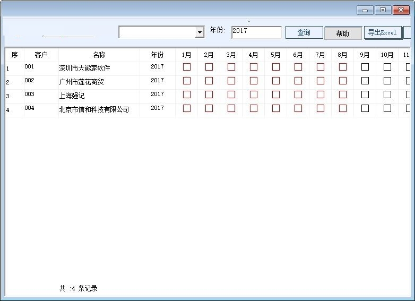Viewport: 415px width, 301px height.
Task: Click the 查询 query button
Action: (304, 32)
